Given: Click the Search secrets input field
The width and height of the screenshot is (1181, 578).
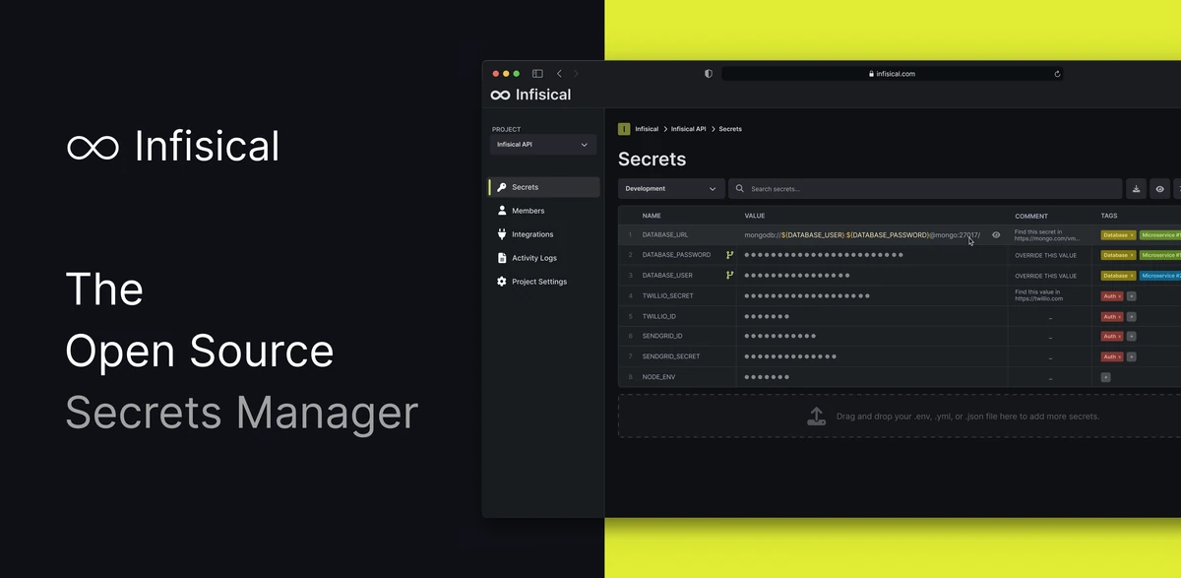Looking at the screenshot, I should click(x=925, y=189).
